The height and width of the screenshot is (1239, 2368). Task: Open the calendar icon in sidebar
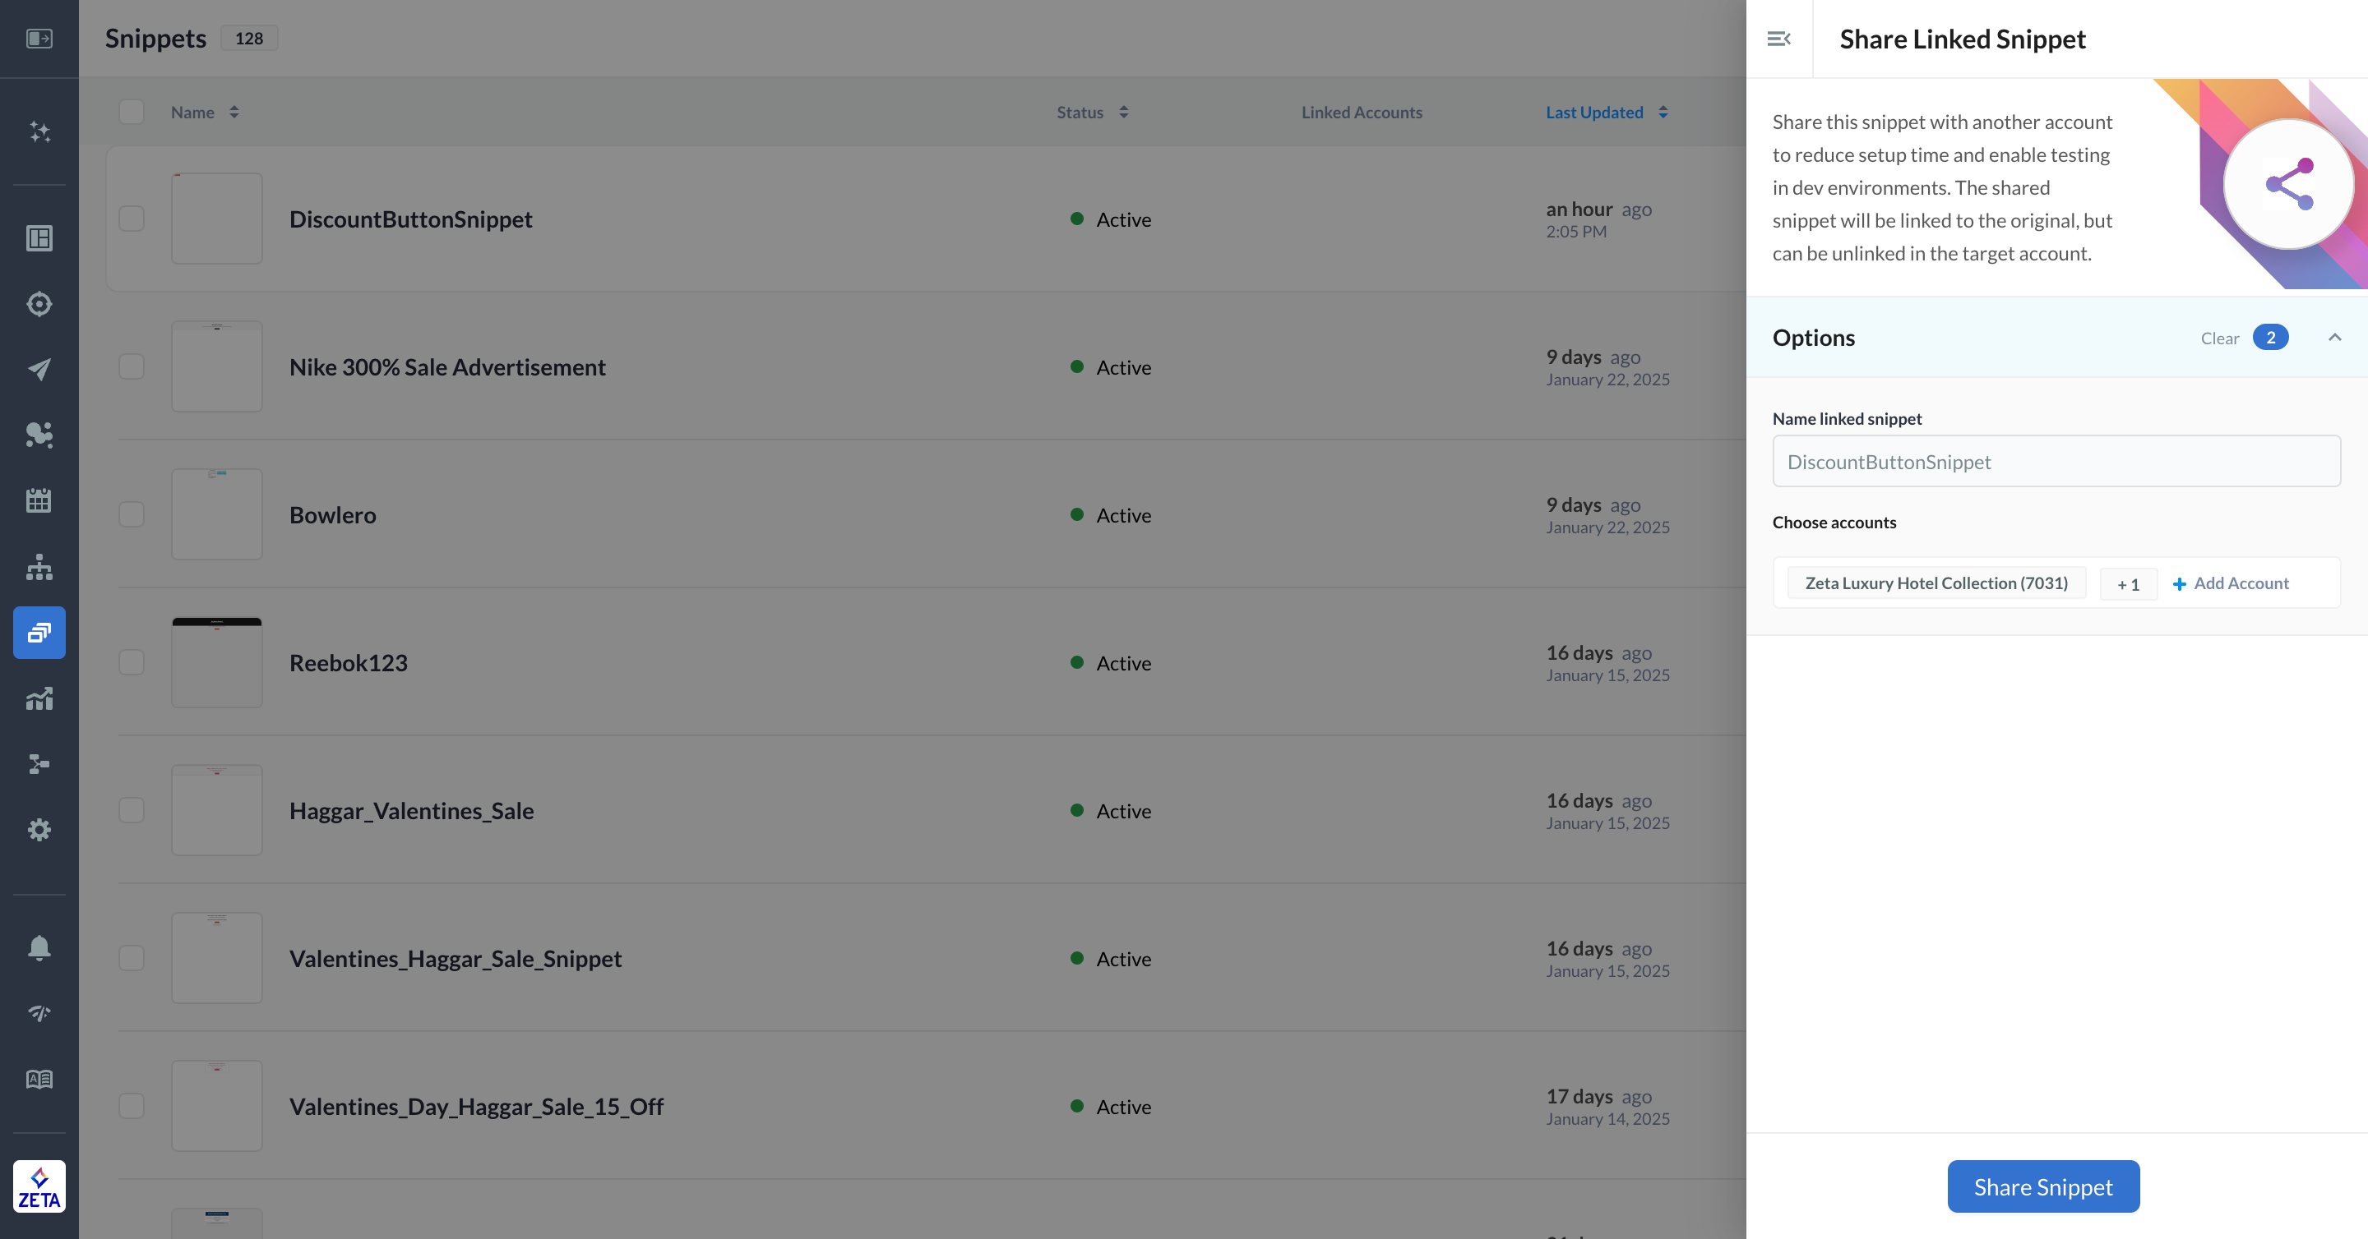pyautogui.click(x=39, y=500)
